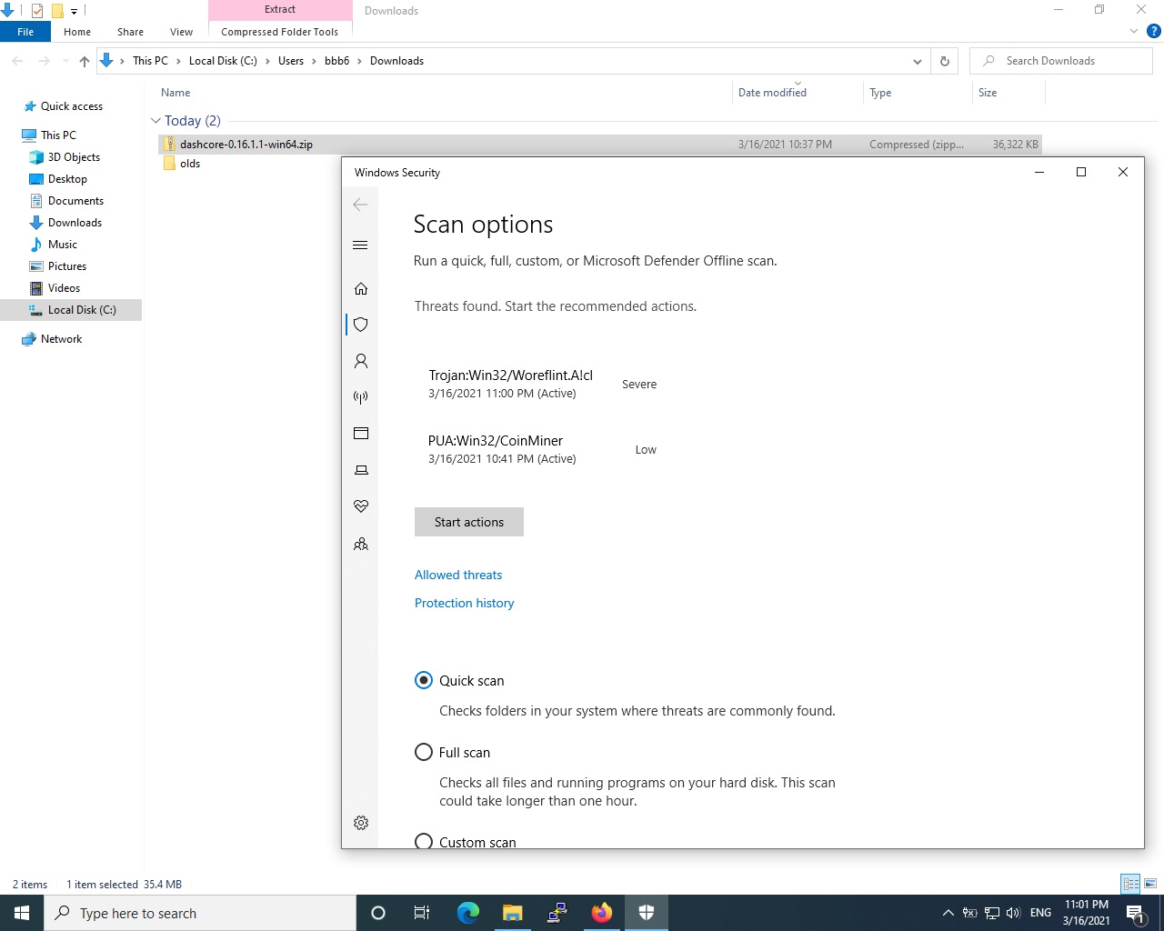Select Full scan radio button
The image size is (1164, 931).
coord(424,752)
